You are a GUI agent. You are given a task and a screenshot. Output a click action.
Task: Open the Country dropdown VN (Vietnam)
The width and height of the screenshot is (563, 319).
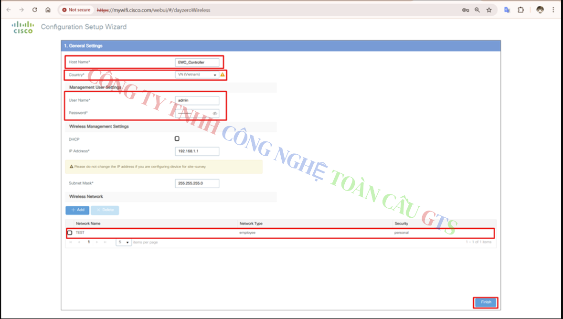coord(197,74)
